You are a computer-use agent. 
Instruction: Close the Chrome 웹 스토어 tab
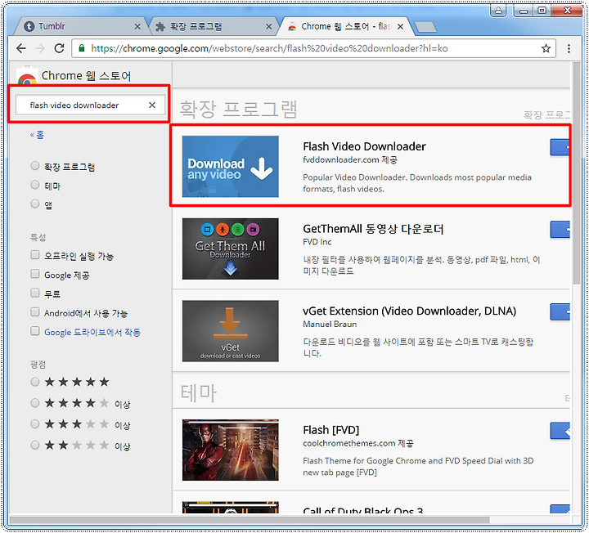(x=400, y=27)
